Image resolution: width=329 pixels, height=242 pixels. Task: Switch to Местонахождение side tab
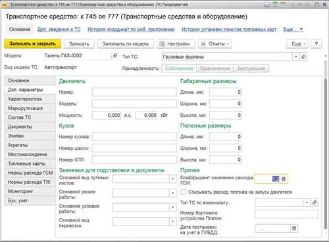pos(30,154)
